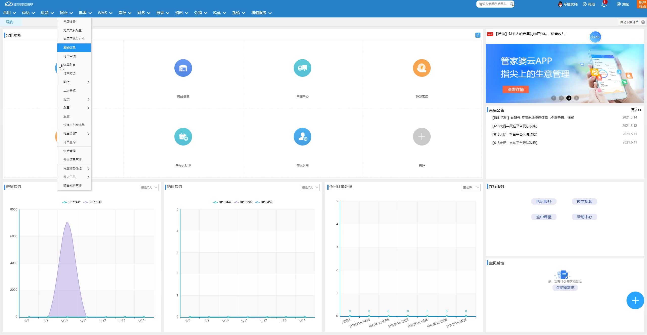Open the SKU管理 orange icon

click(x=422, y=68)
